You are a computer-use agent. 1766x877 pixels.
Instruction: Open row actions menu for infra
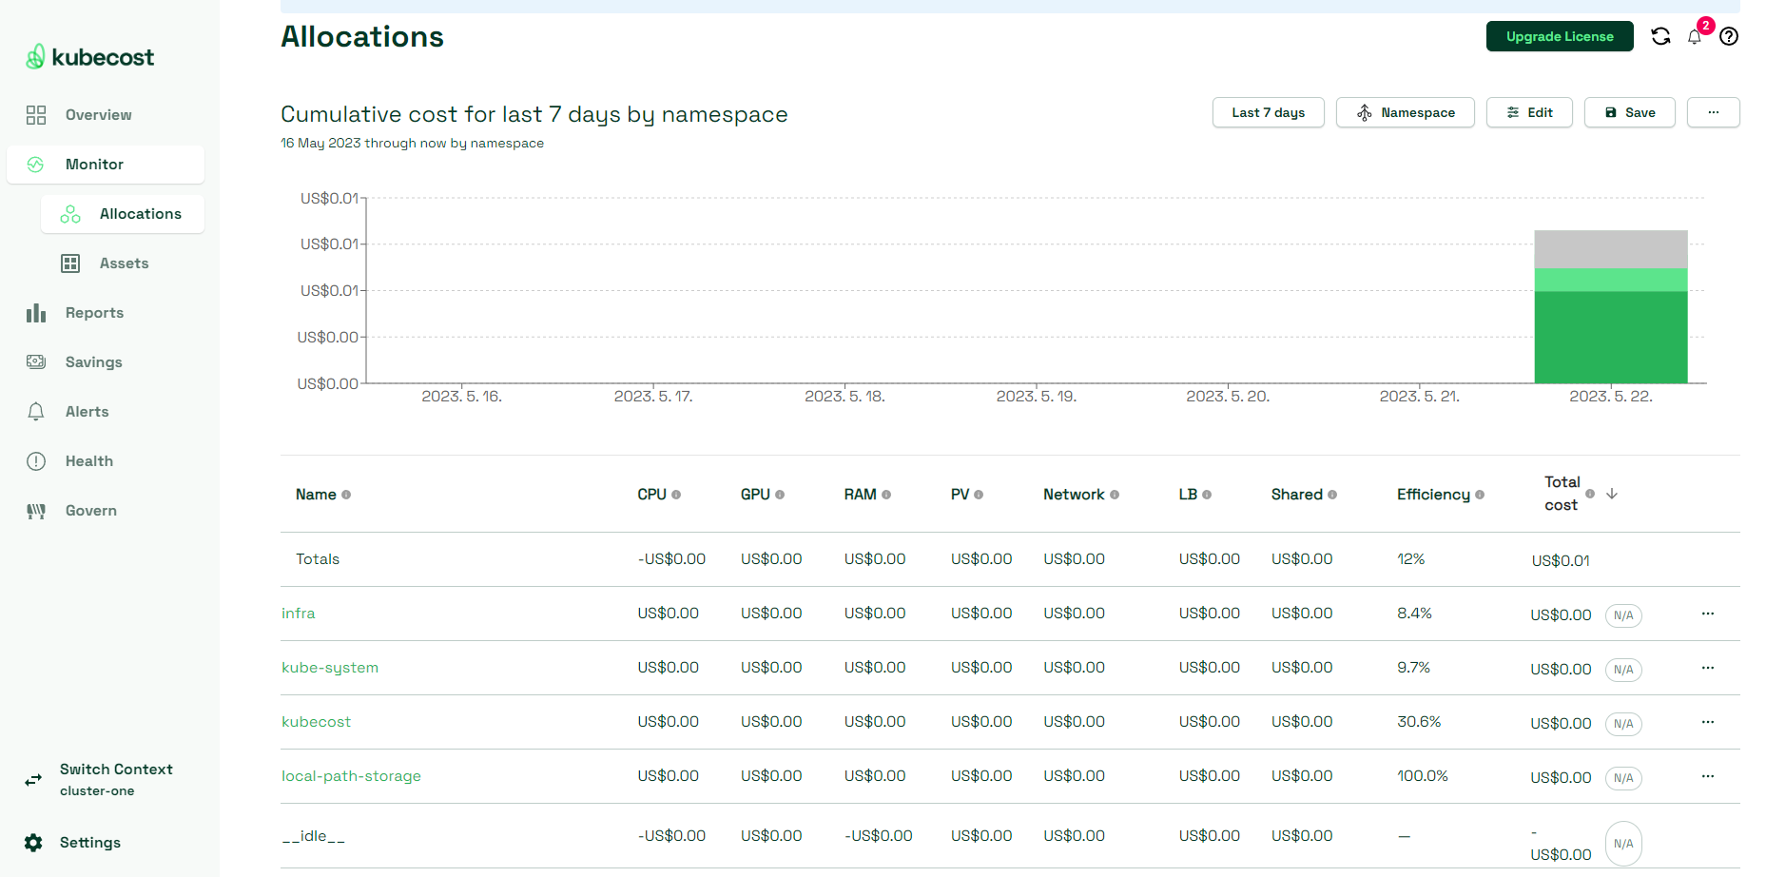point(1708,614)
